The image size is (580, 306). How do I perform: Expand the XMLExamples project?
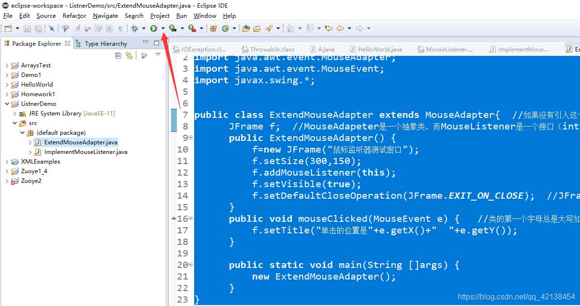coord(7,161)
